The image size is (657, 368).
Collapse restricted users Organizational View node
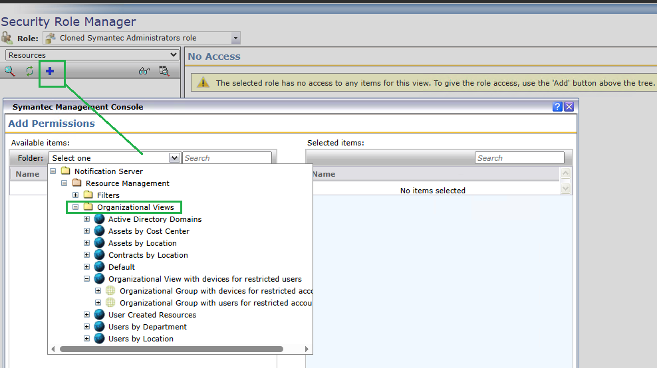pos(86,278)
